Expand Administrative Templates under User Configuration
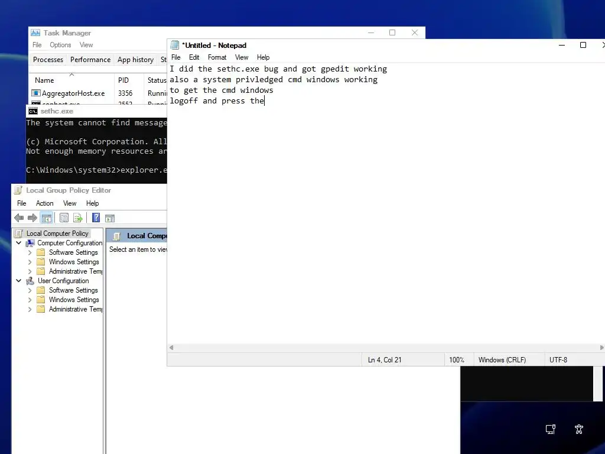The image size is (605, 454). point(30,309)
